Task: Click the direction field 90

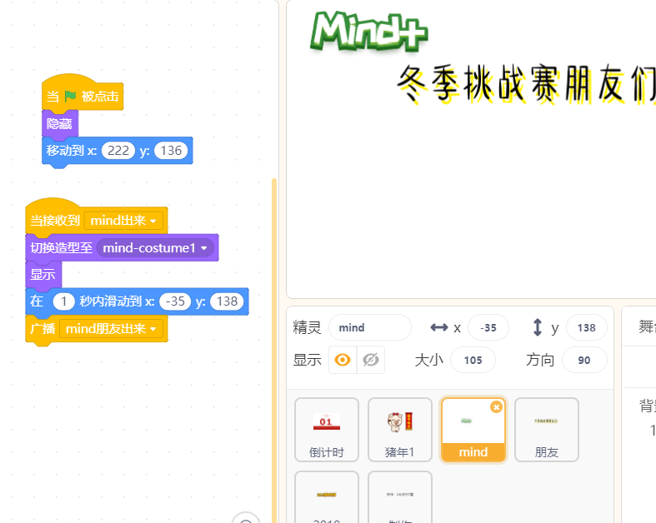Action: 584,360
